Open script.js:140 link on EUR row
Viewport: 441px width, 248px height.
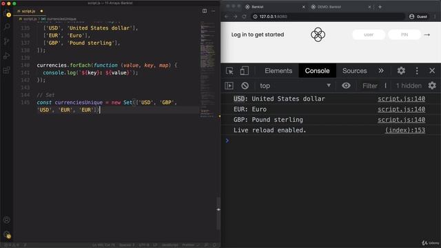pos(401,109)
